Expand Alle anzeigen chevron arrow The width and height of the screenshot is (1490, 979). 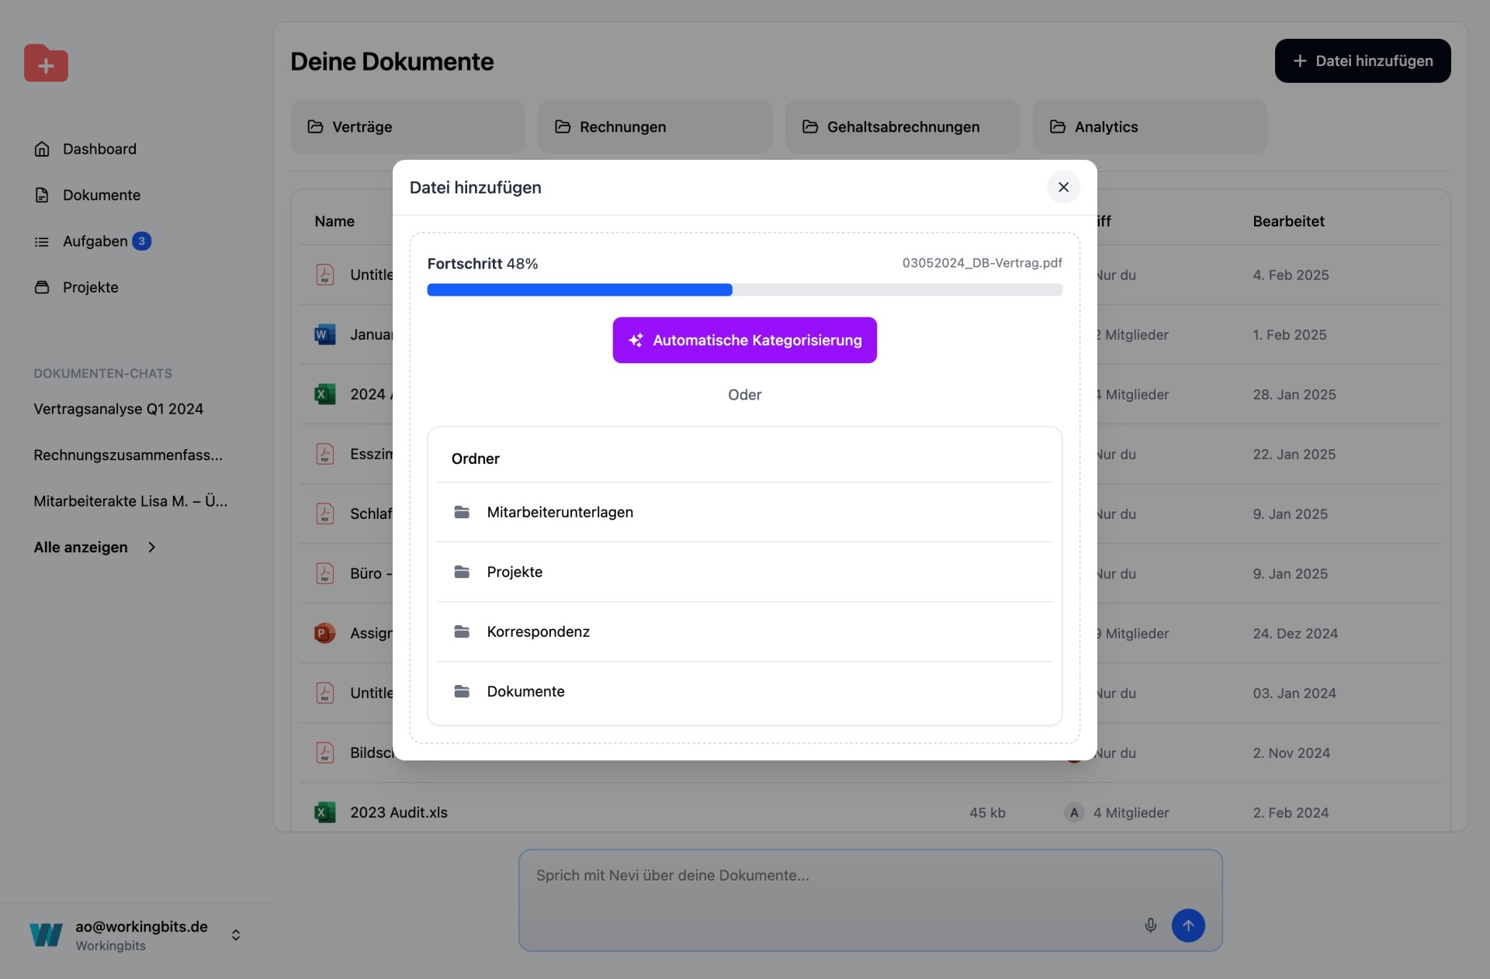[x=152, y=547]
